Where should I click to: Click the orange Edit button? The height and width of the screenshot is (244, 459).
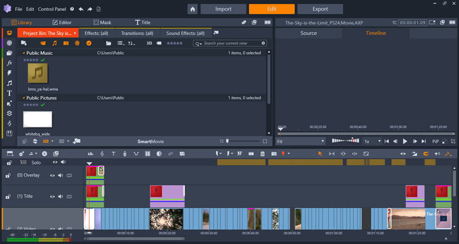[272, 9]
